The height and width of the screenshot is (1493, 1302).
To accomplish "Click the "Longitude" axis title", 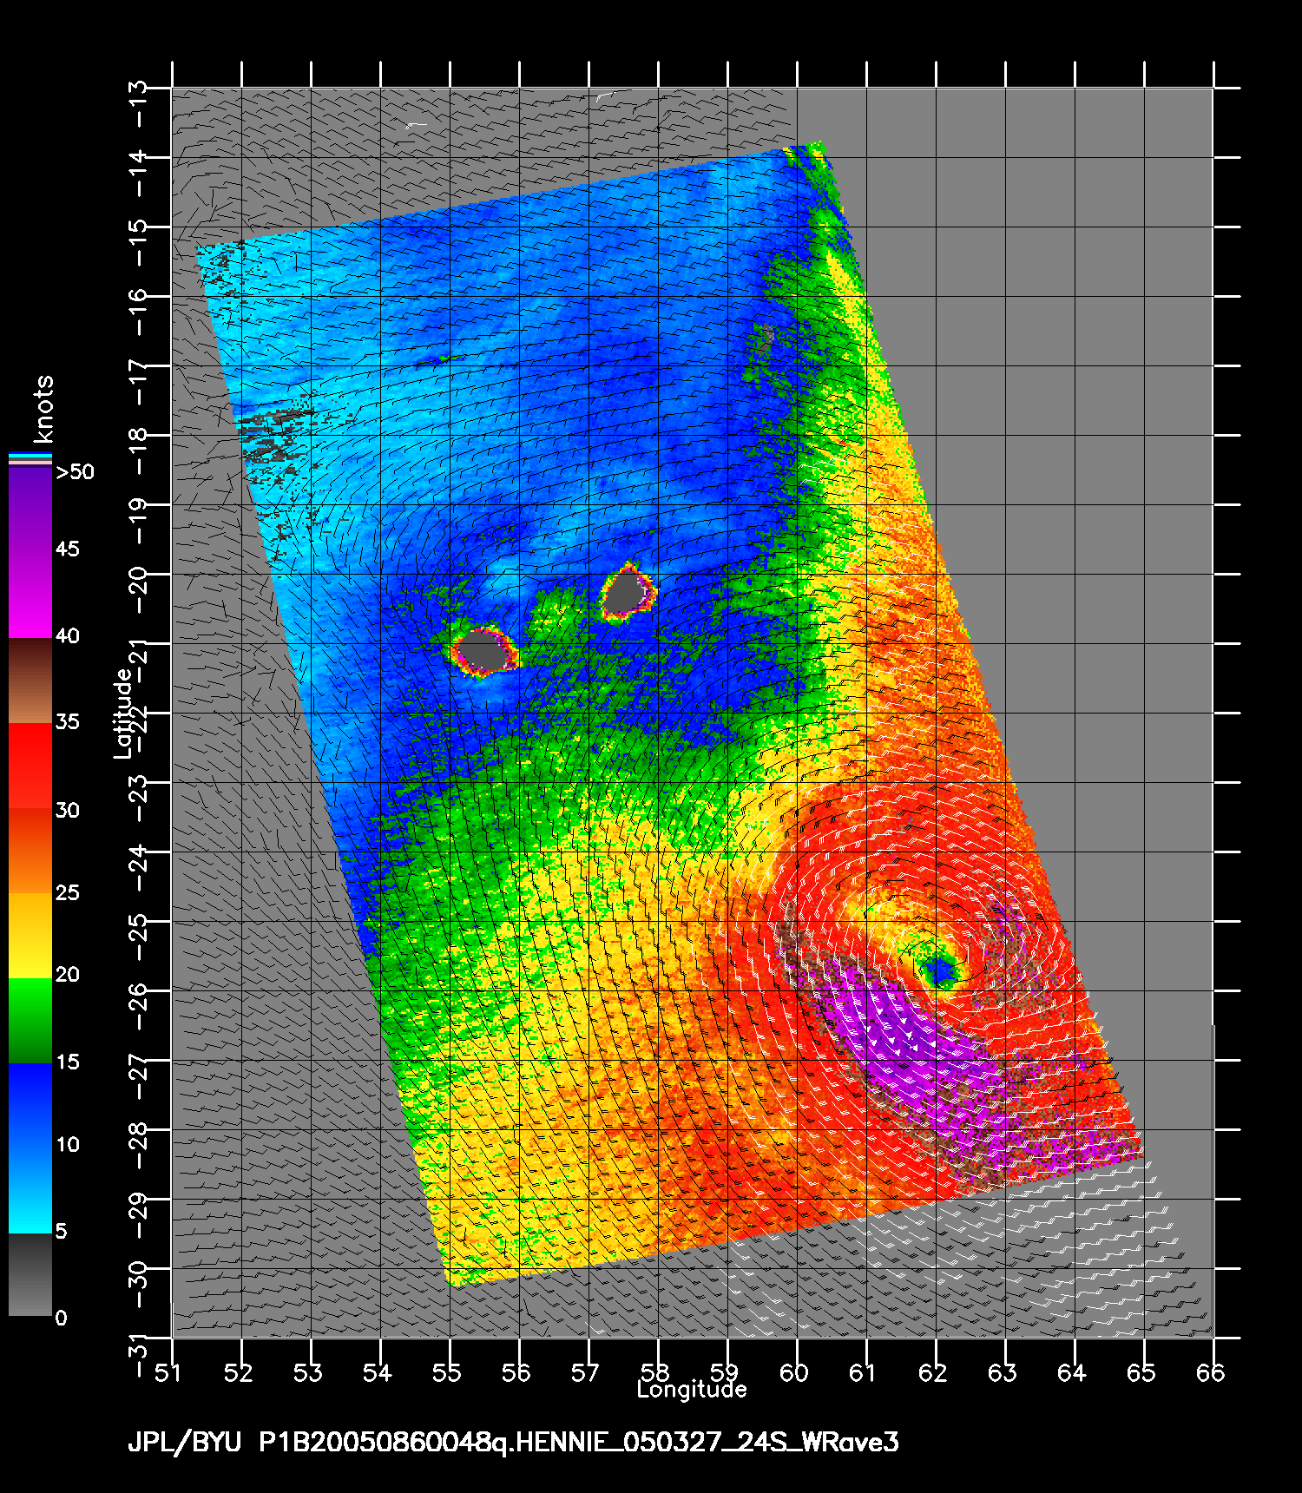I will 692,1390.
